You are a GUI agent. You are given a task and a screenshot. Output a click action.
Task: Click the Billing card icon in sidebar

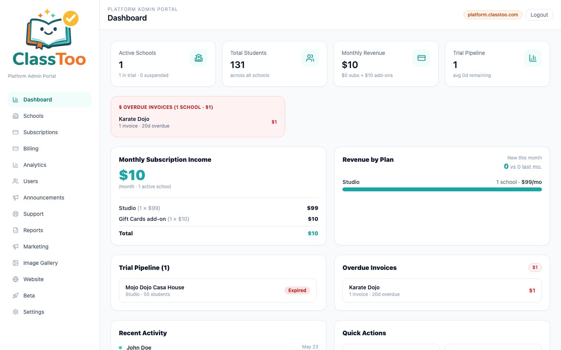coord(16,149)
